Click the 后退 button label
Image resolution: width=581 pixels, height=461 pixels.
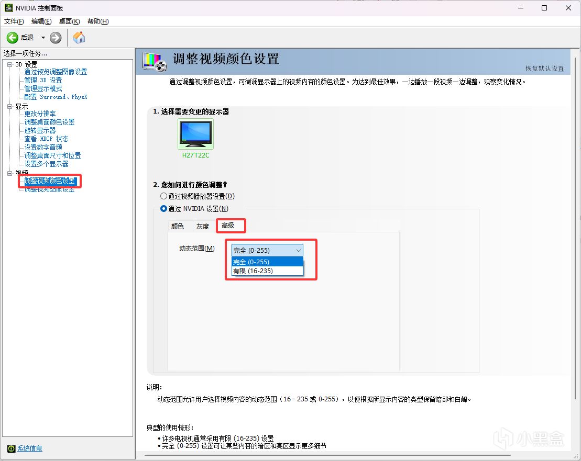pos(27,37)
